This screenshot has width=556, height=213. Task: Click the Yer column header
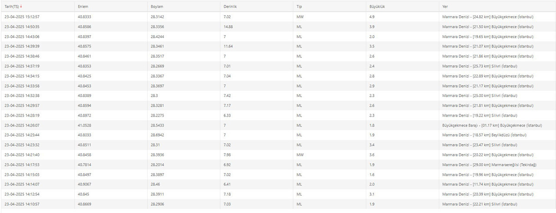(x=445, y=7)
